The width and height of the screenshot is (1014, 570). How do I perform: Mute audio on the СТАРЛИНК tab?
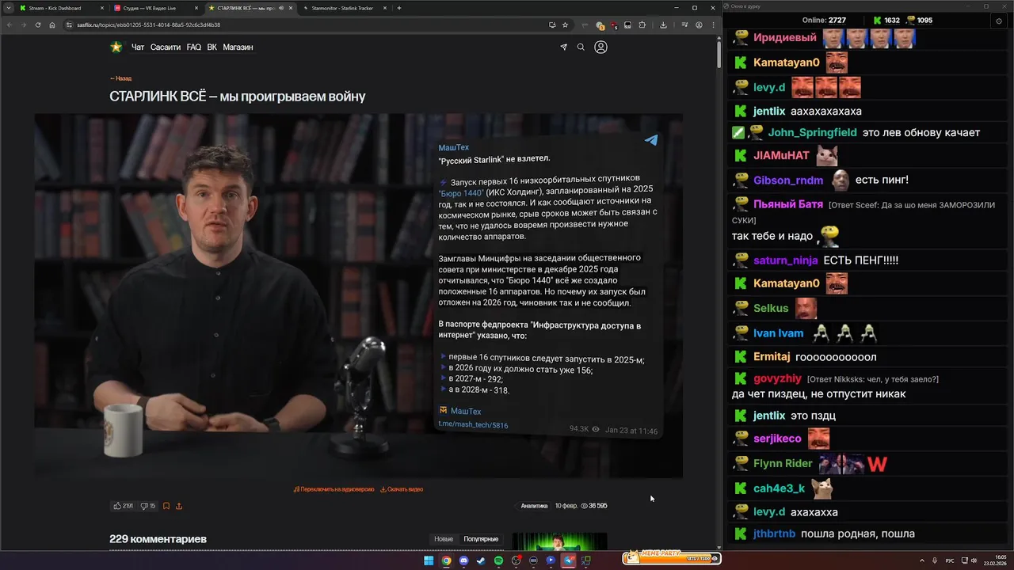(x=281, y=8)
